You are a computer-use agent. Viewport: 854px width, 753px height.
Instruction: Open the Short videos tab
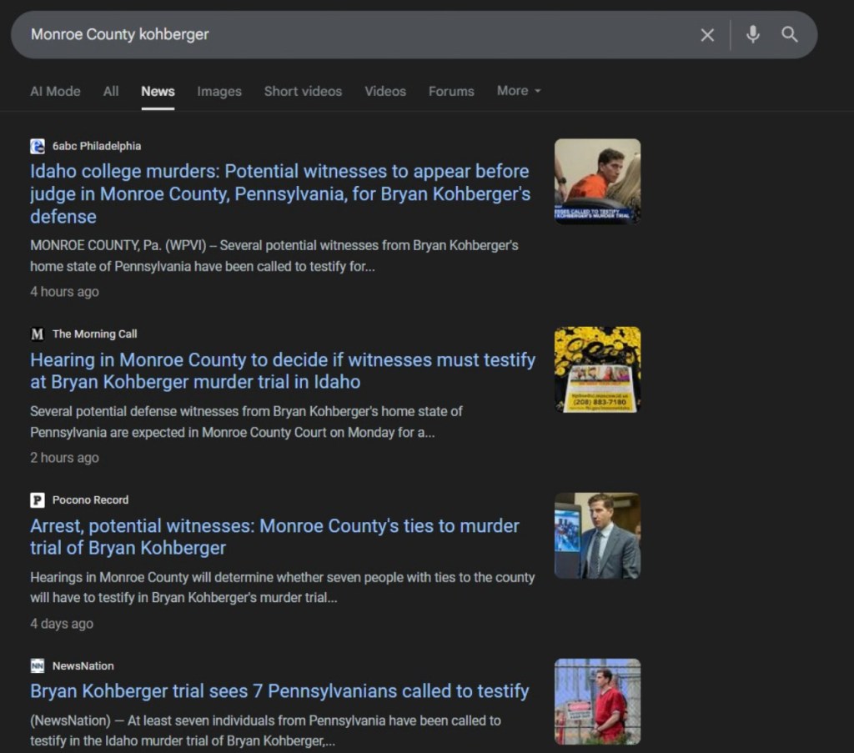tap(303, 92)
